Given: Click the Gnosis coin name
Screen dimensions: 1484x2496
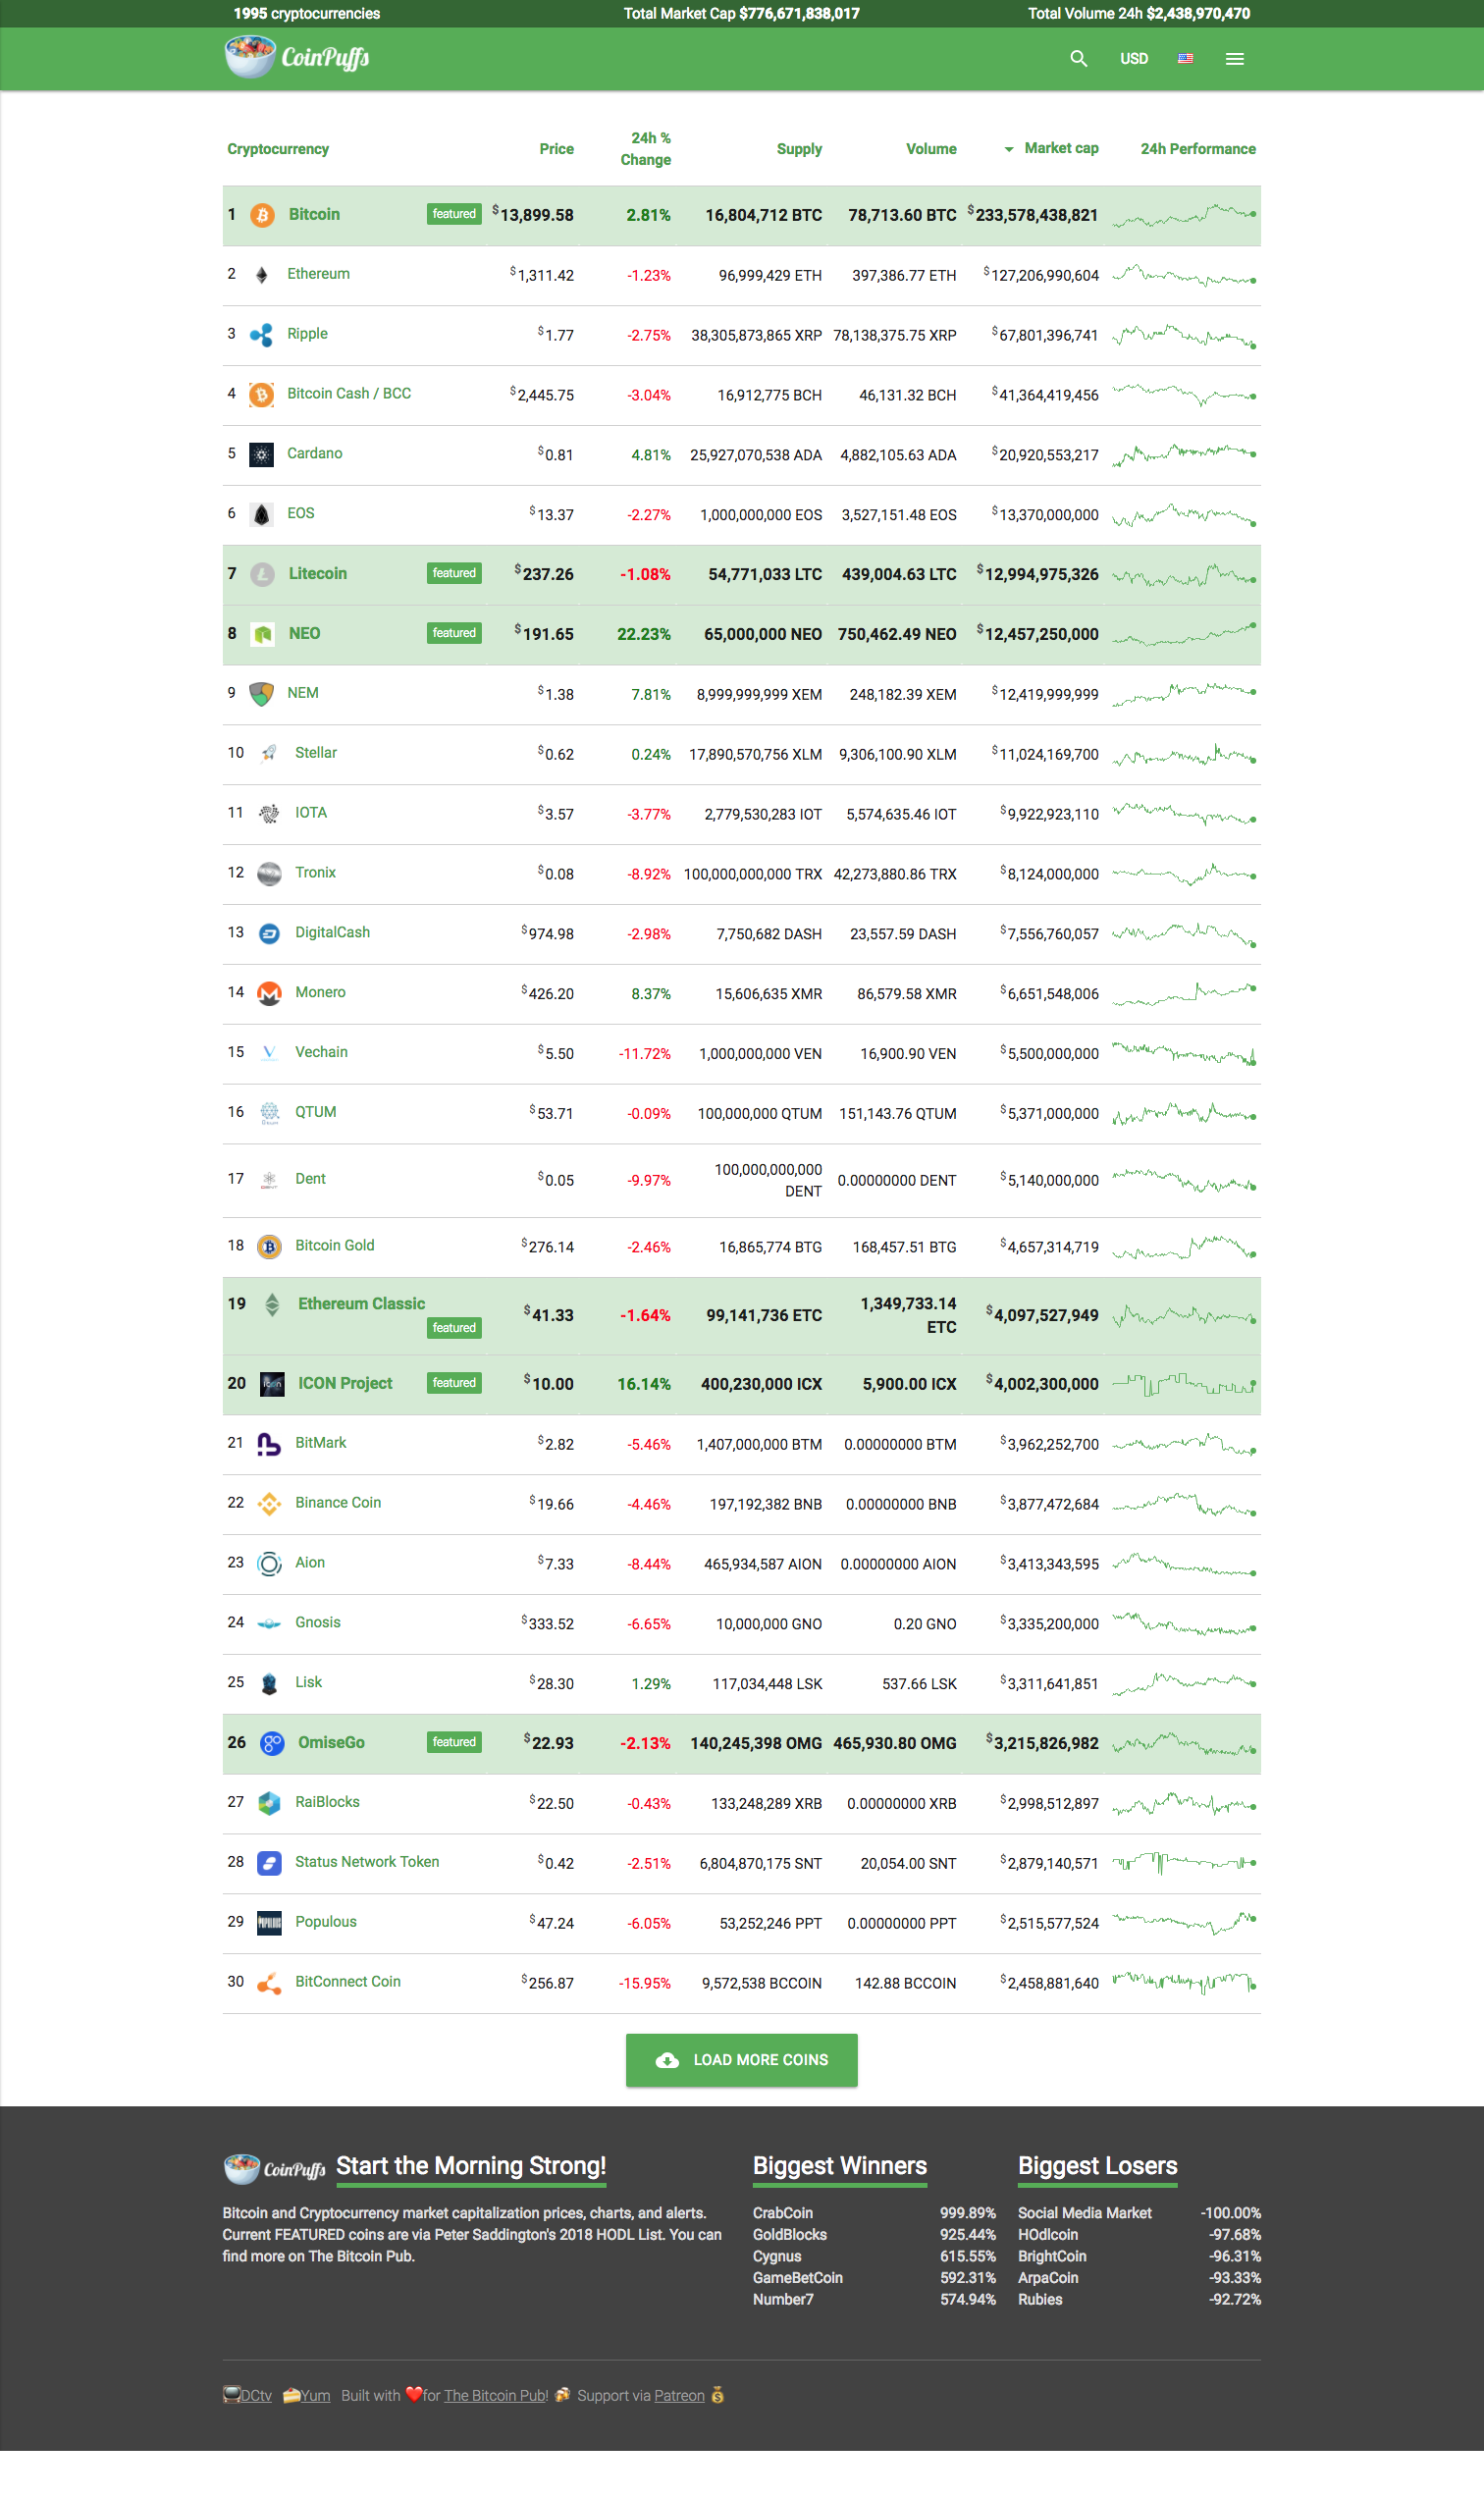Looking at the screenshot, I should tap(317, 1622).
